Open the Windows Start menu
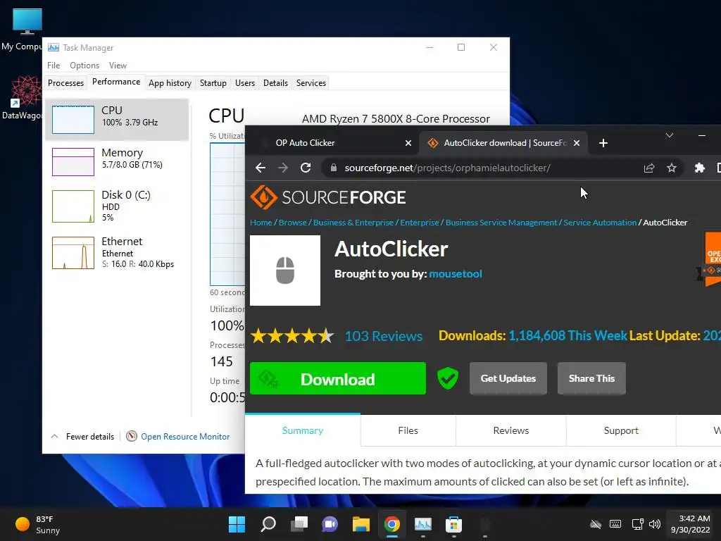Image resolution: width=721 pixels, height=541 pixels. (x=237, y=524)
